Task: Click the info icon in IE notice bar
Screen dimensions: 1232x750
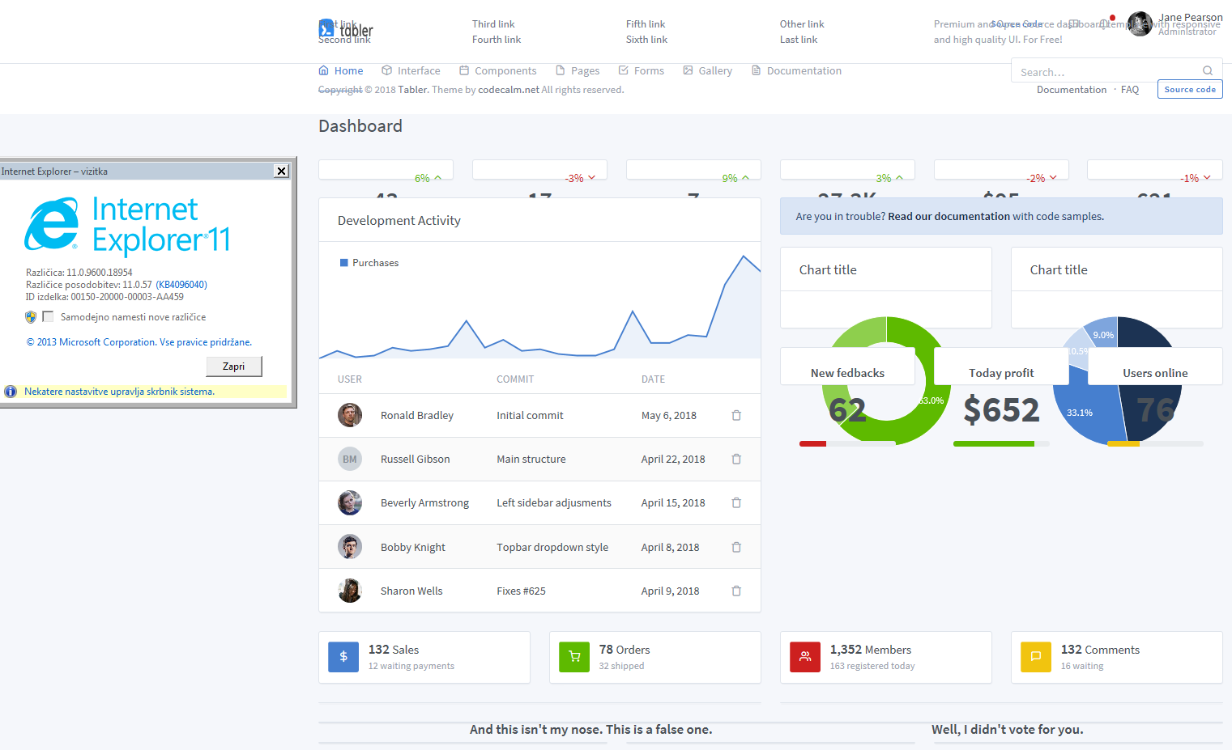Action: click(11, 392)
